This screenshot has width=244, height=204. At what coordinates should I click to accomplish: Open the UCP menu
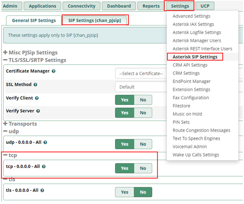[205, 6]
